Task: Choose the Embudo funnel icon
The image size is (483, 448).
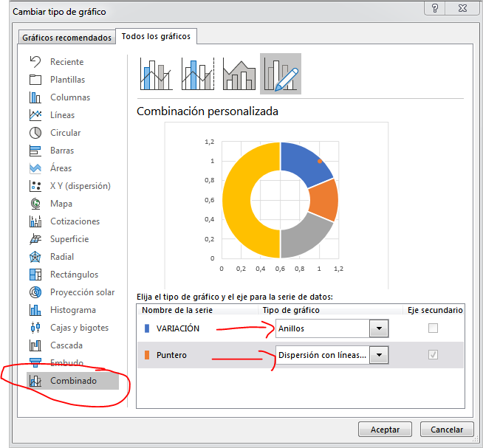Action: 35,362
